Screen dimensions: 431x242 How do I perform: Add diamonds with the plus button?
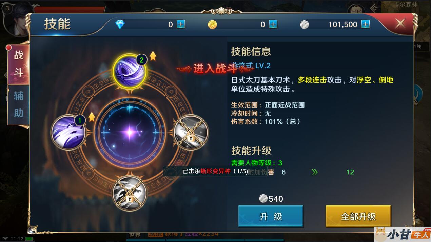[181, 24]
